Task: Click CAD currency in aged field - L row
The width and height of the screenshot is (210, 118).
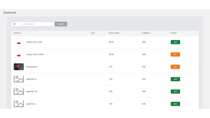Action: (x=144, y=104)
